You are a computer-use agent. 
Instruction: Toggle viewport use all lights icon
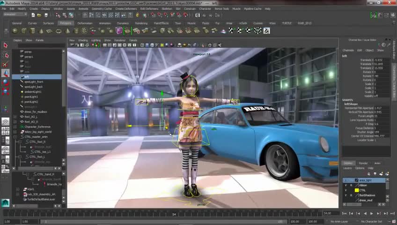pyautogui.click(x=162, y=45)
